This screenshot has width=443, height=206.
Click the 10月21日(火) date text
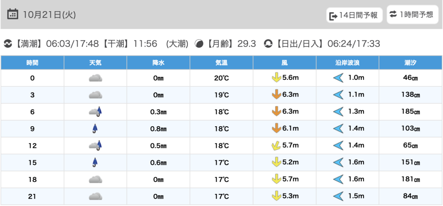point(49,15)
